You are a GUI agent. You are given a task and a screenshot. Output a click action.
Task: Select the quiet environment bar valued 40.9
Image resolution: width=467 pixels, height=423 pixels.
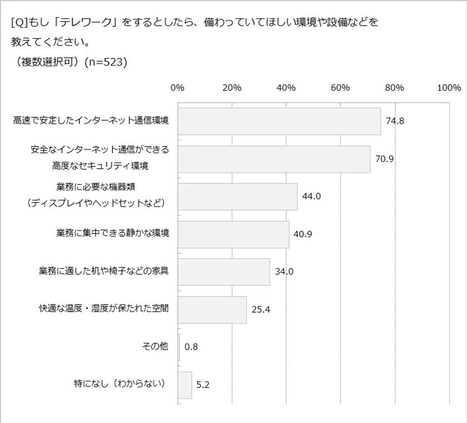tap(233, 234)
